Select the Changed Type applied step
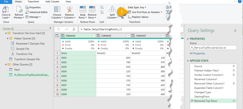The image size is (243, 109). tap(202, 92)
